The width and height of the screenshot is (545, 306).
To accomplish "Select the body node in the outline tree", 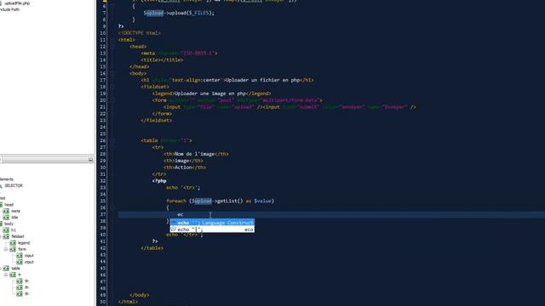I will (x=9, y=224).
